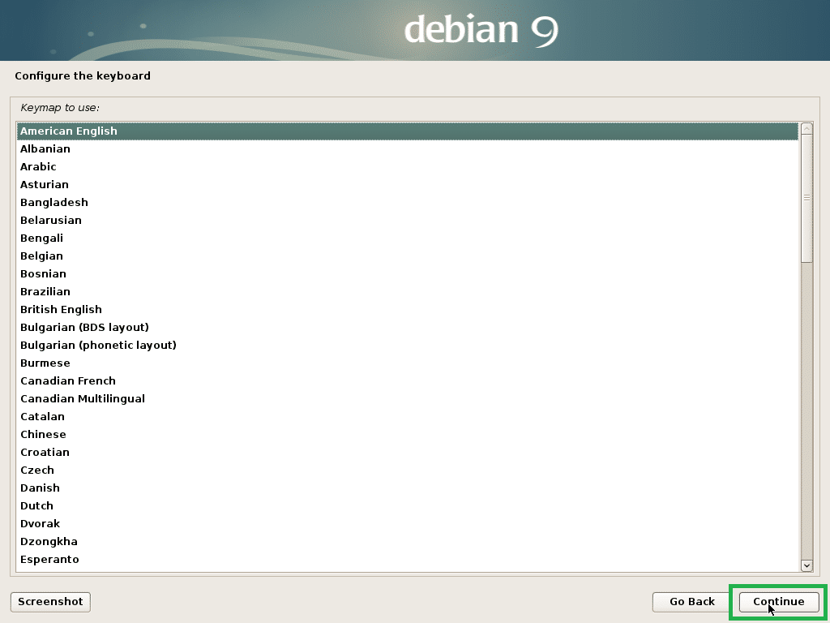Select the American English keymap
The width and height of the screenshot is (830, 623).
point(407,131)
